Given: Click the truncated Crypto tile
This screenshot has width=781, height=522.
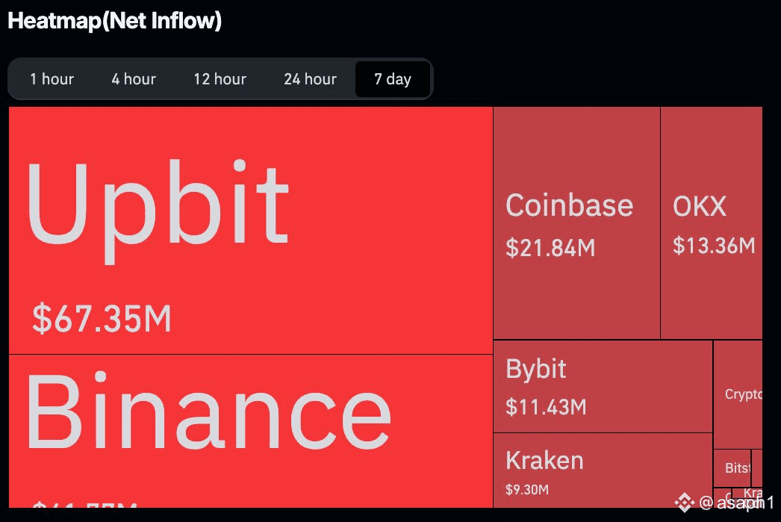Looking at the screenshot, I should [738, 394].
